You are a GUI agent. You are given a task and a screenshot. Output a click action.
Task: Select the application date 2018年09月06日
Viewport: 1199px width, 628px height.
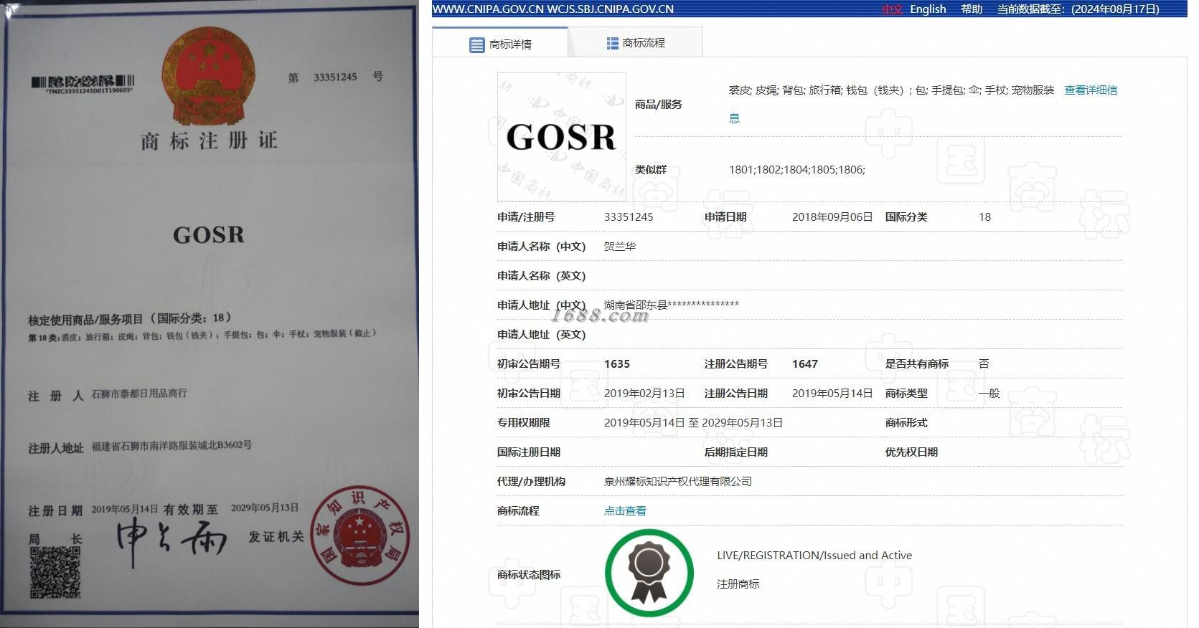pos(832,217)
